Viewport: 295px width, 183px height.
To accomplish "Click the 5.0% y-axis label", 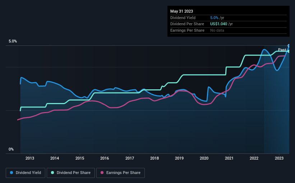I will coord(13,41).
